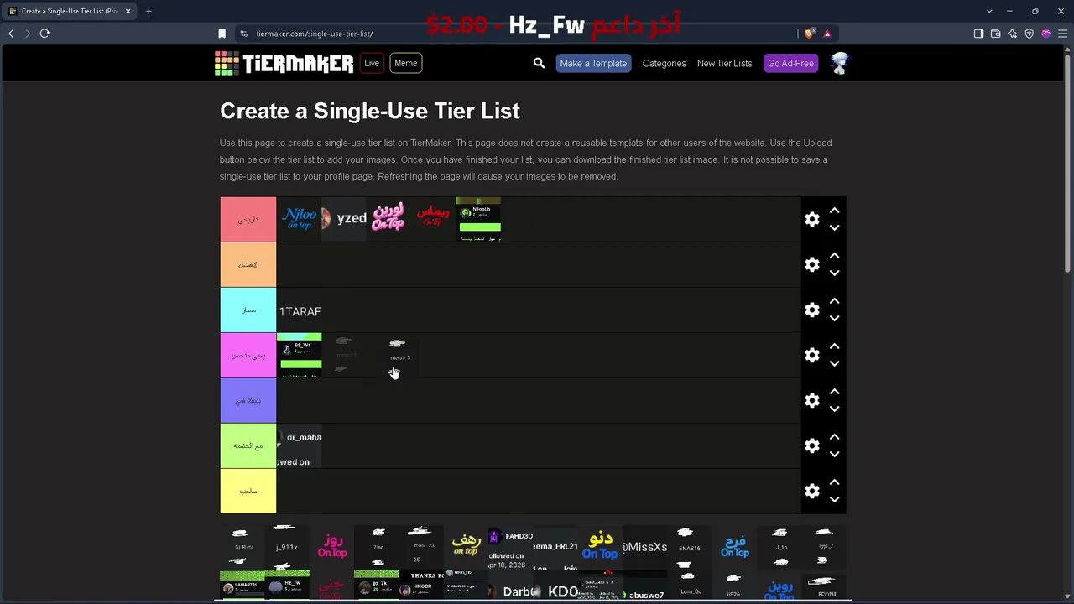Open settings gear for the red tier row
The height and width of the screenshot is (604, 1074).
click(x=811, y=220)
